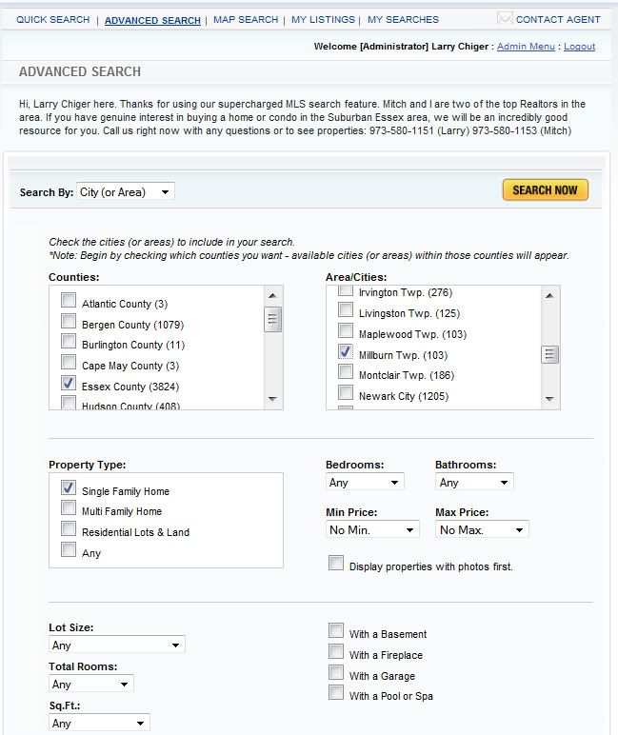This screenshot has width=618, height=735.
Task: Open the Search By dropdown
Action: tap(126, 191)
